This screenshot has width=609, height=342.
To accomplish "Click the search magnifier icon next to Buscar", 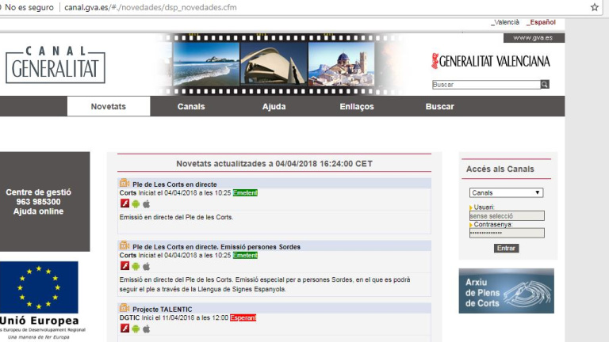I will tap(545, 85).
